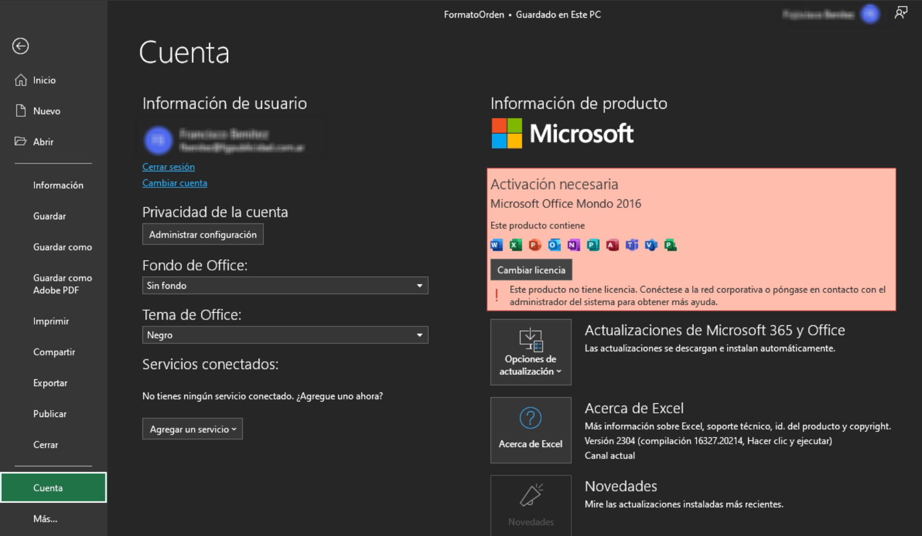The width and height of the screenshot is (922, 536).
Task: Open the Tema de Office dropdown
Action: pyautogui.click(x=285, y=335)
